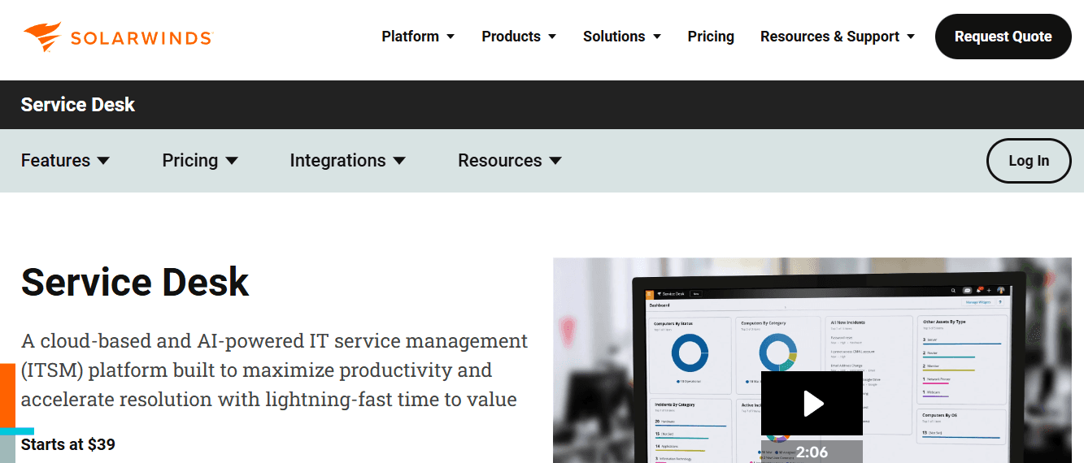
Task: Select the Service Desk banner title
Action: click(x=78, y=105)
